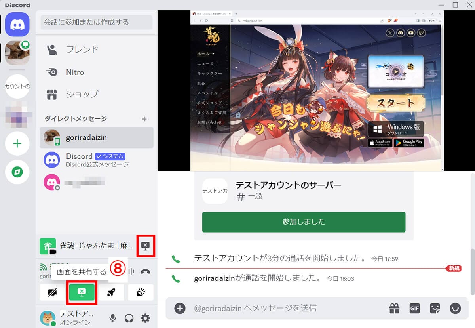Click the 会話に参加または作成する search box

pyautogui.click(x=97, y=22)
